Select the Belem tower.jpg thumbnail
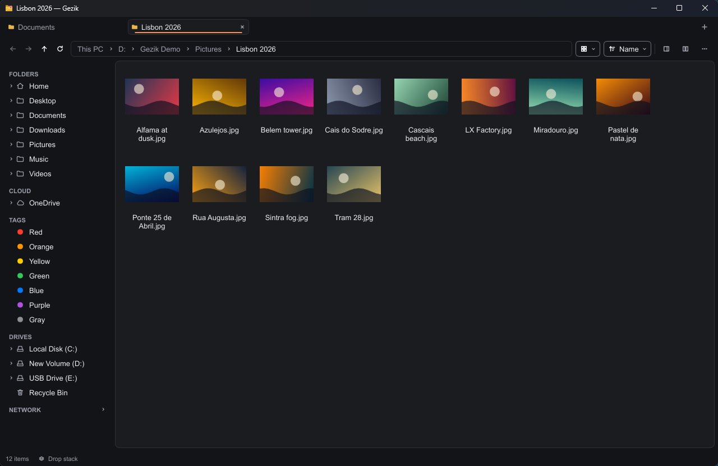 point(287,97)
